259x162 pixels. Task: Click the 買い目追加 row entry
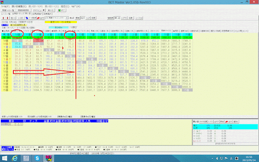click(x=15, y=124)
